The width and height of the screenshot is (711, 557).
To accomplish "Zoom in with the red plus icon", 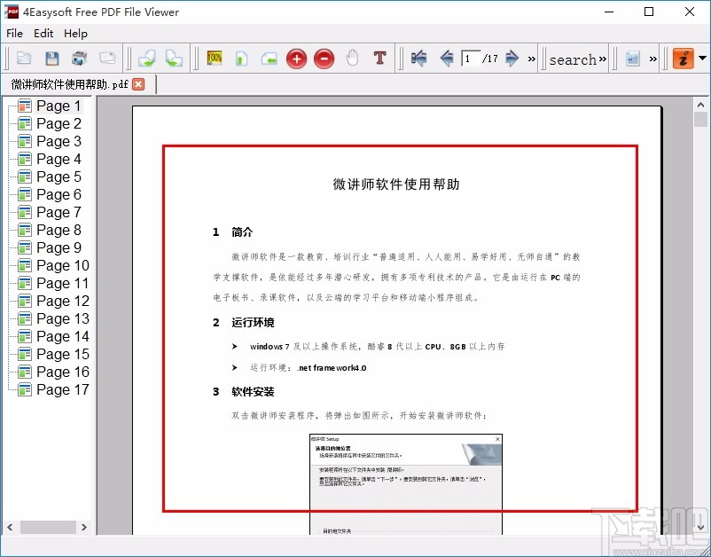I will click(296, 59).
